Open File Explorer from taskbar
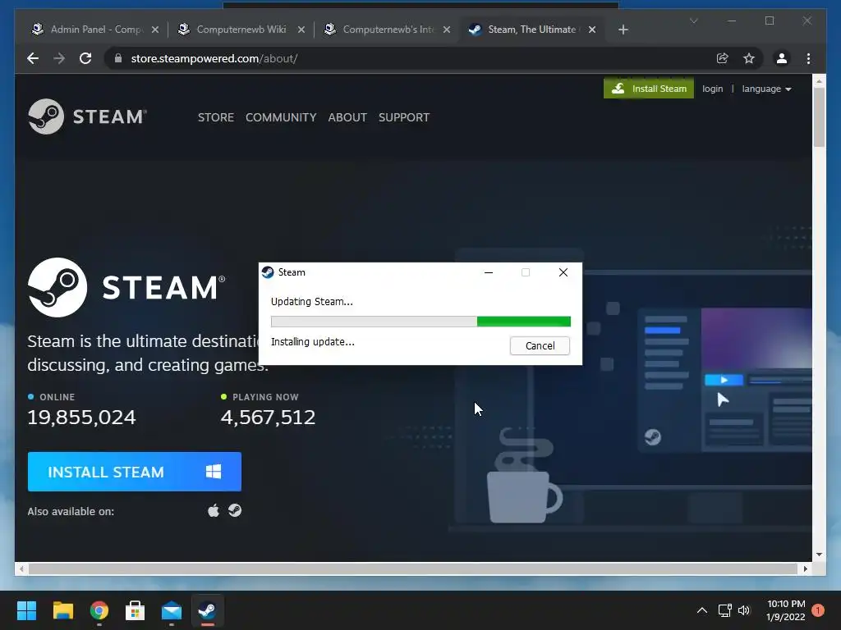 [62, 610]
